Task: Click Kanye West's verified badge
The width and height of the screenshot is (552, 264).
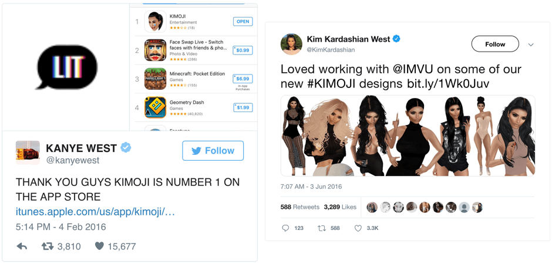Action: (126, 147)
